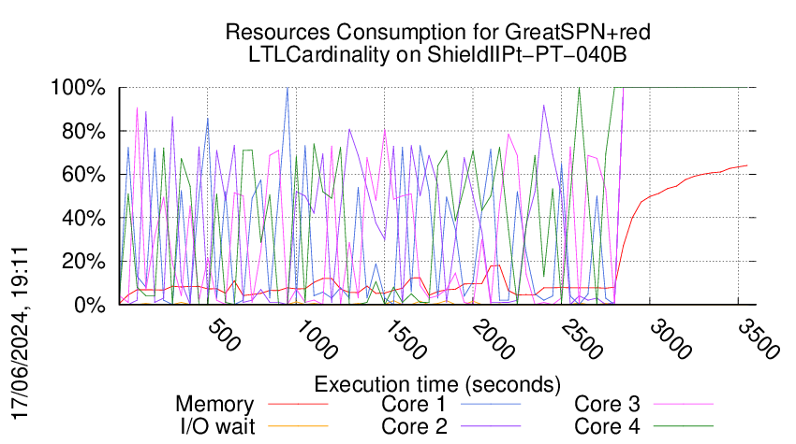Click the 1500 x-axis tick label
Viewport: 796px width, 444px height.
(x=405, y=339)
